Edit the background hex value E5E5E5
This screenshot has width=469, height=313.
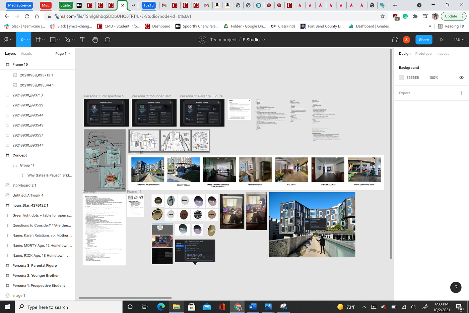tap(413, 77)
